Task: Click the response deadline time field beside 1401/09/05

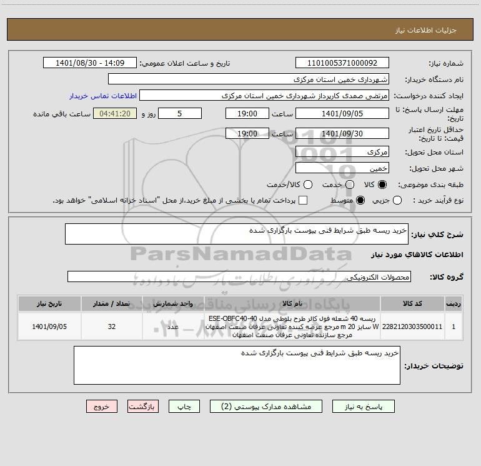Action: [x=247, y=113]
